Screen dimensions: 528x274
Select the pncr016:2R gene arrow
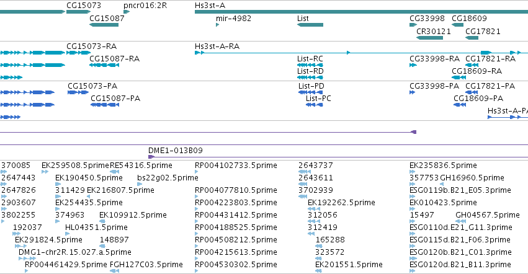point(127,12)
